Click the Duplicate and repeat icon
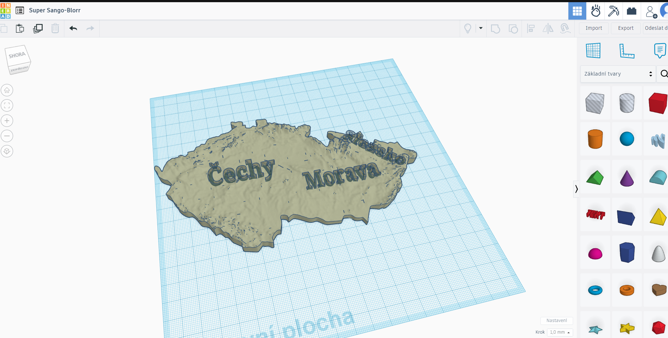 (x=38, y=28)
